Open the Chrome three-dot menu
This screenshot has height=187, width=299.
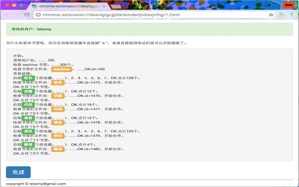[x=292, y=15]
